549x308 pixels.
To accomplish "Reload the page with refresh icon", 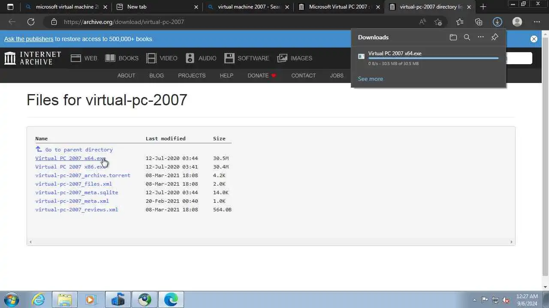I will [x=31, y=22].
